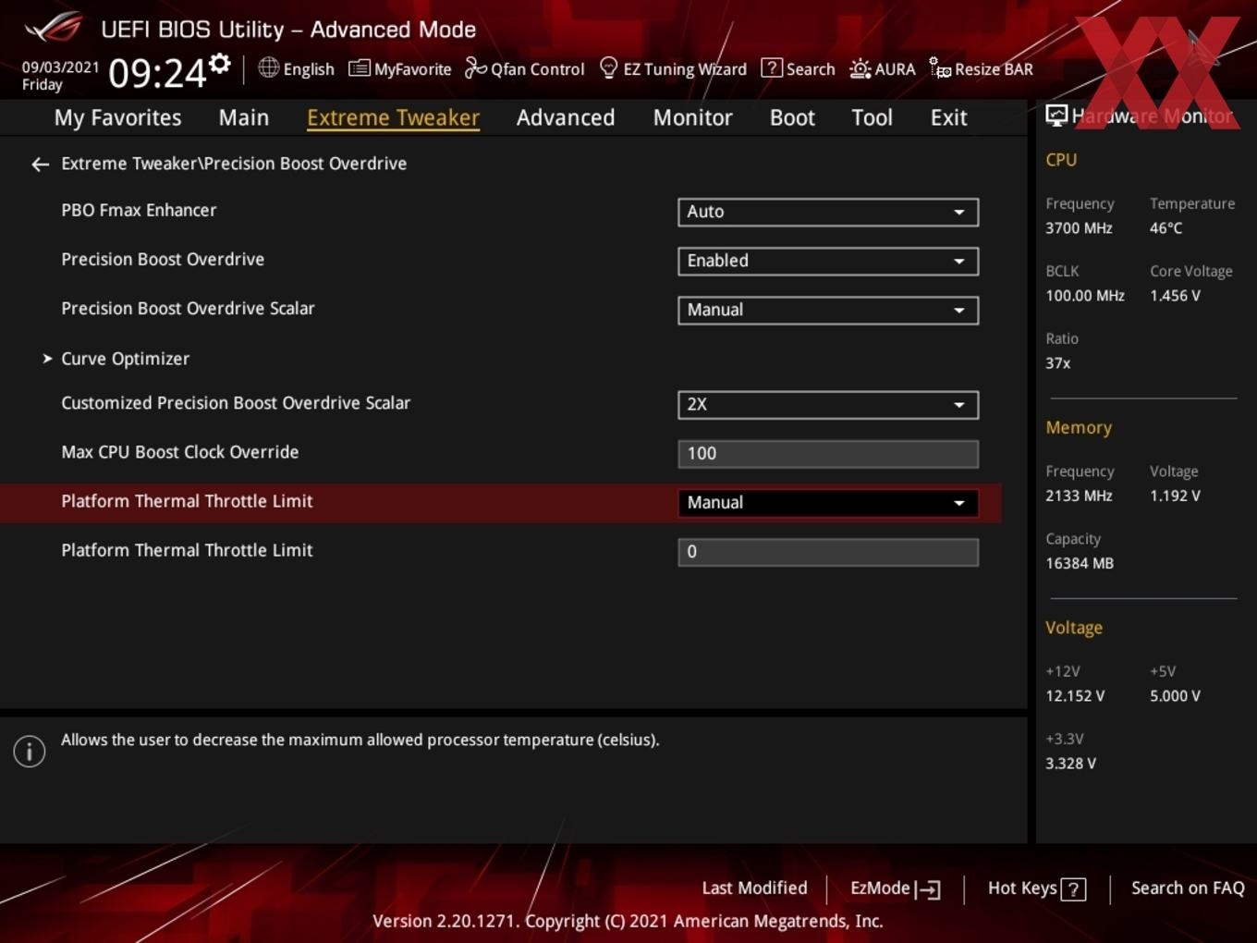
Task: Click the BCLK 100.00 MHz value
Action: point(1085,296)
